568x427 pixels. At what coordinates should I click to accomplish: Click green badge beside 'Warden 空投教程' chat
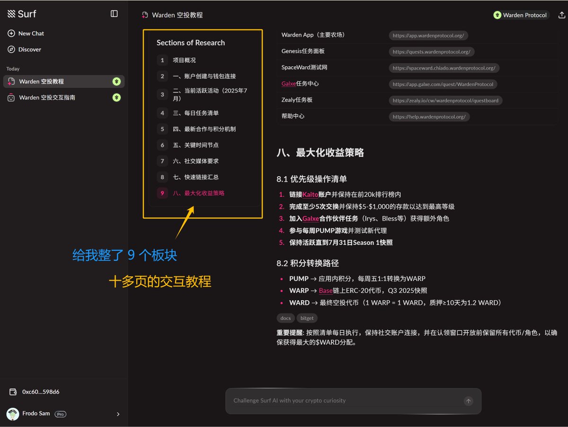pos(116,82)
